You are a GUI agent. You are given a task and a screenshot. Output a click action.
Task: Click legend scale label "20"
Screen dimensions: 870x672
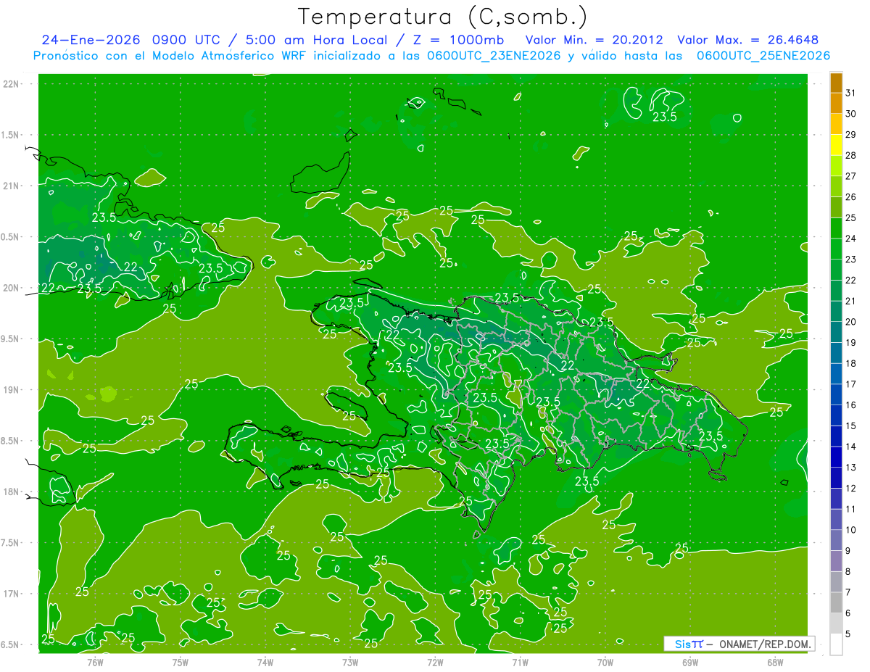tap(851, 322)
